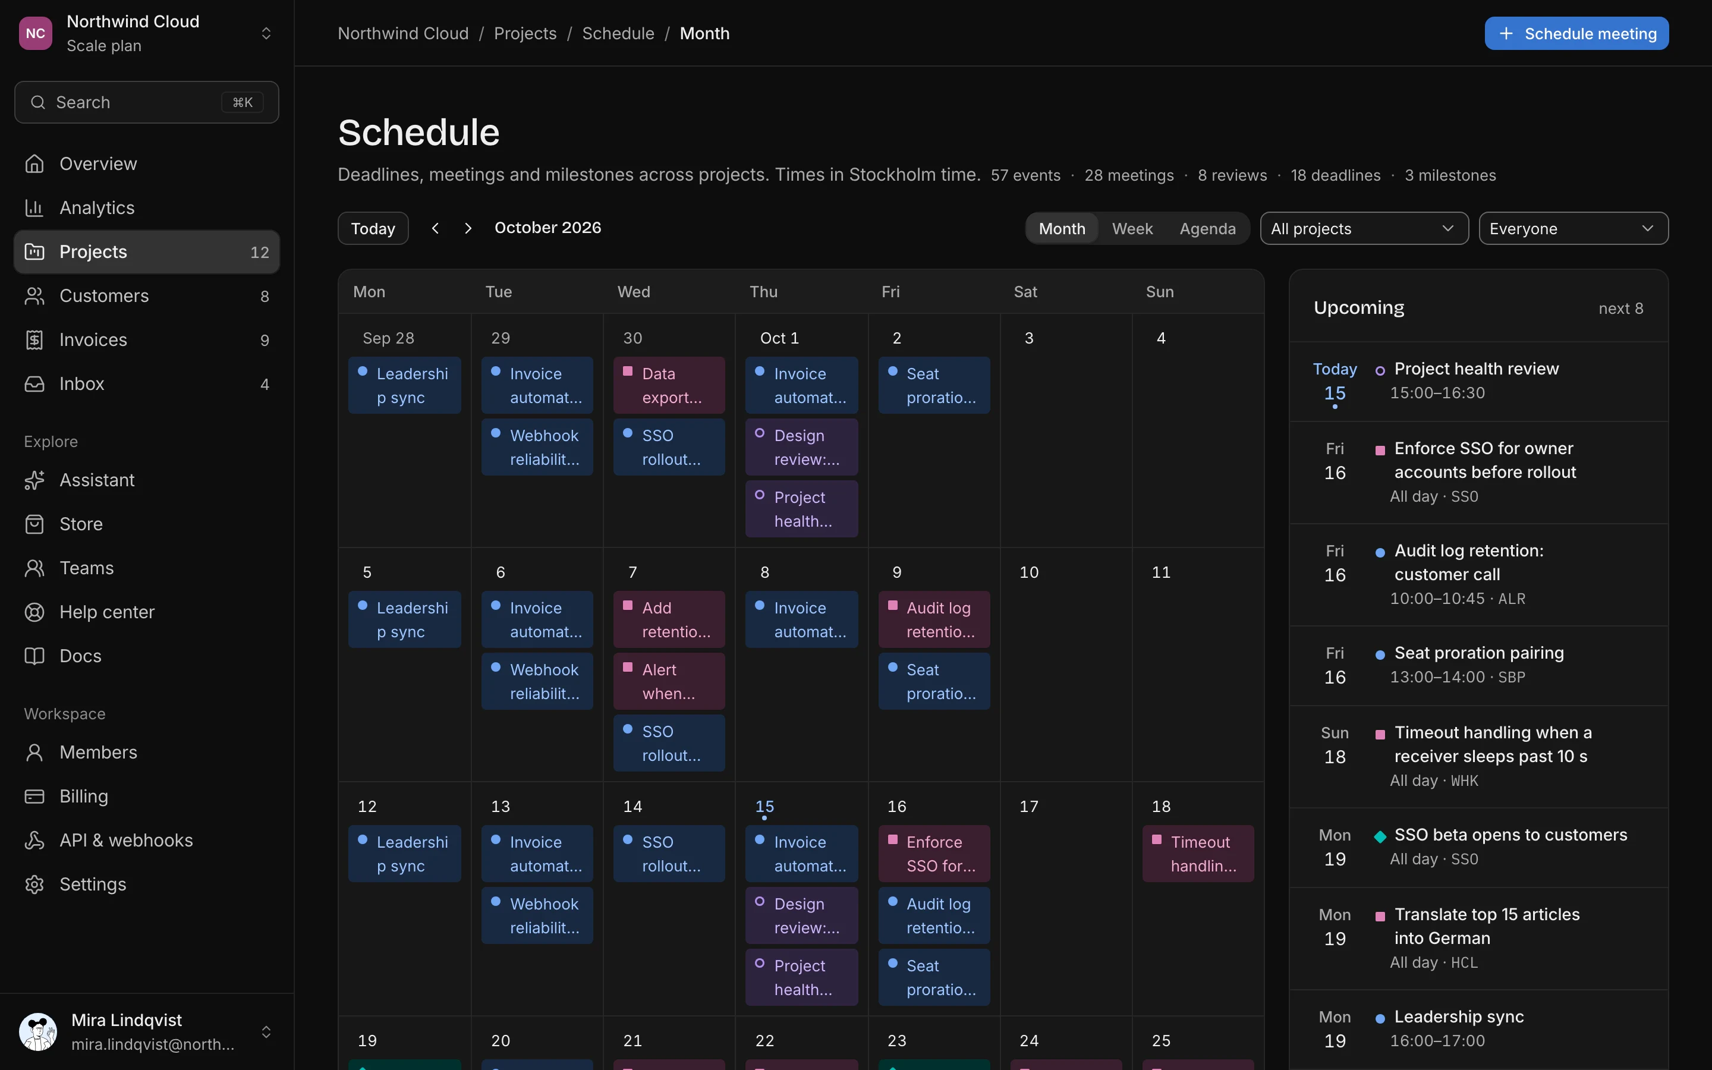This screenshot has width=1712, height=1070.
Task: Open the Assistant sparkle icon
Action: click(34, 480)
